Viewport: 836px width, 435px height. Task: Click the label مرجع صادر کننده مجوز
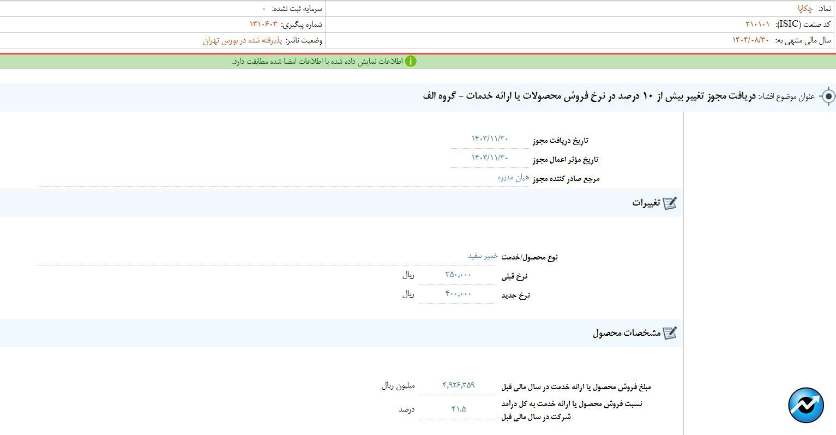coord(566,179)
